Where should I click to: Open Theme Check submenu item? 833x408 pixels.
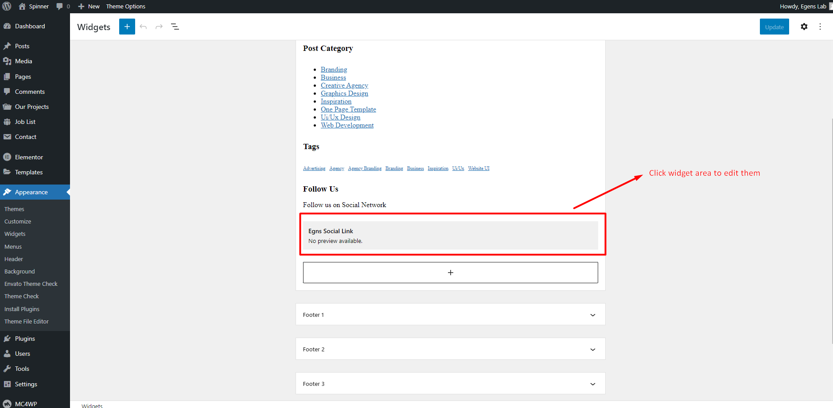pos(22,296)
